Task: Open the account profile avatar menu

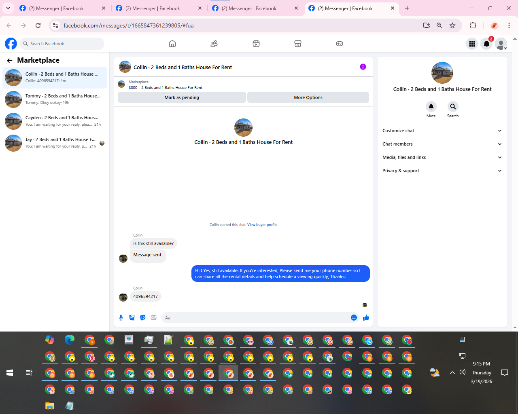Action: [x=501, y=44]
